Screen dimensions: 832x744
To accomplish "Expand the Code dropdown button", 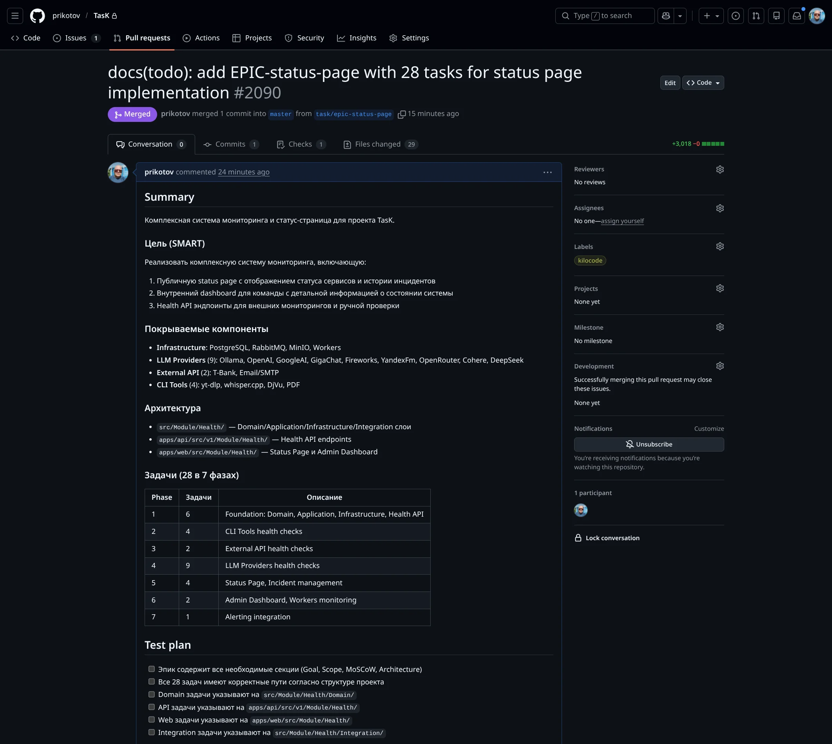I will (703, 83).
